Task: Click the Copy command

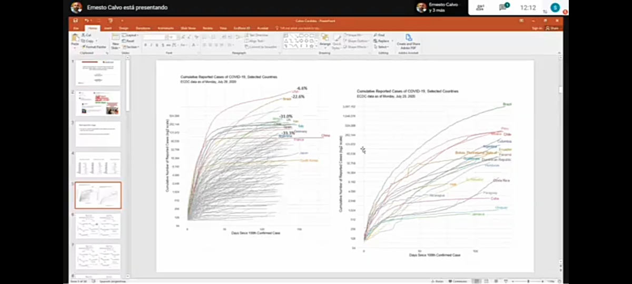Action: pos(88,40)
